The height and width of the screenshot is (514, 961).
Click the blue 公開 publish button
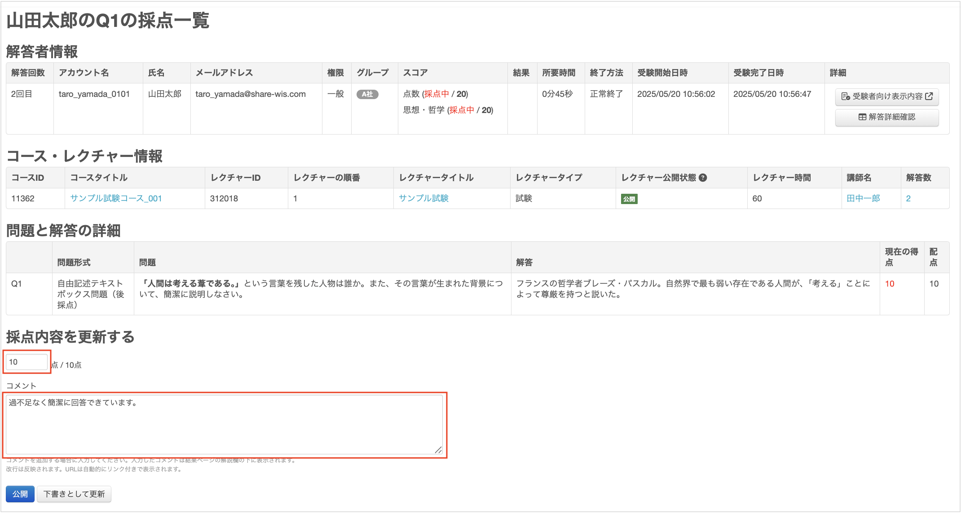(x=20, y=494)
